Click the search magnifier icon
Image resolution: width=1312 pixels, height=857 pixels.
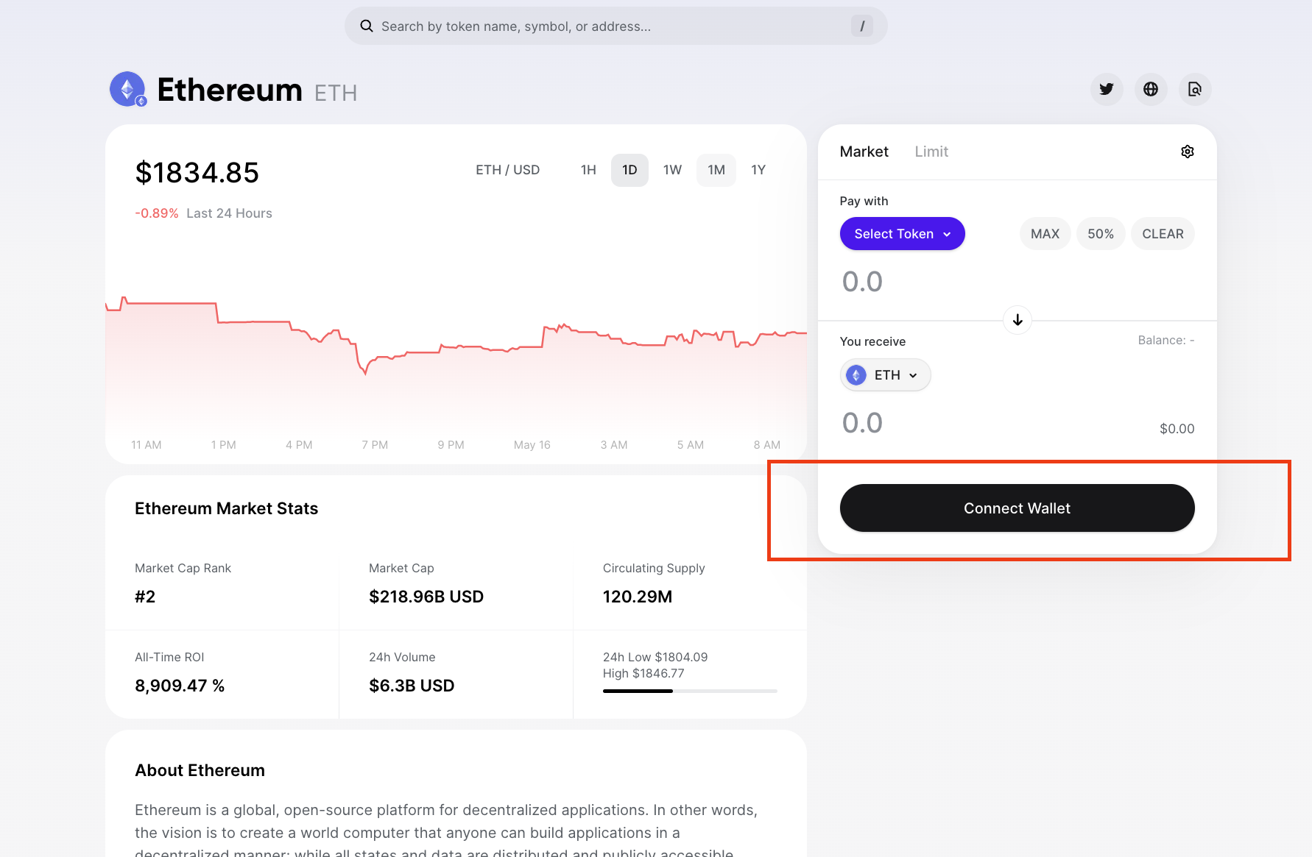click(x=366, y=26)
